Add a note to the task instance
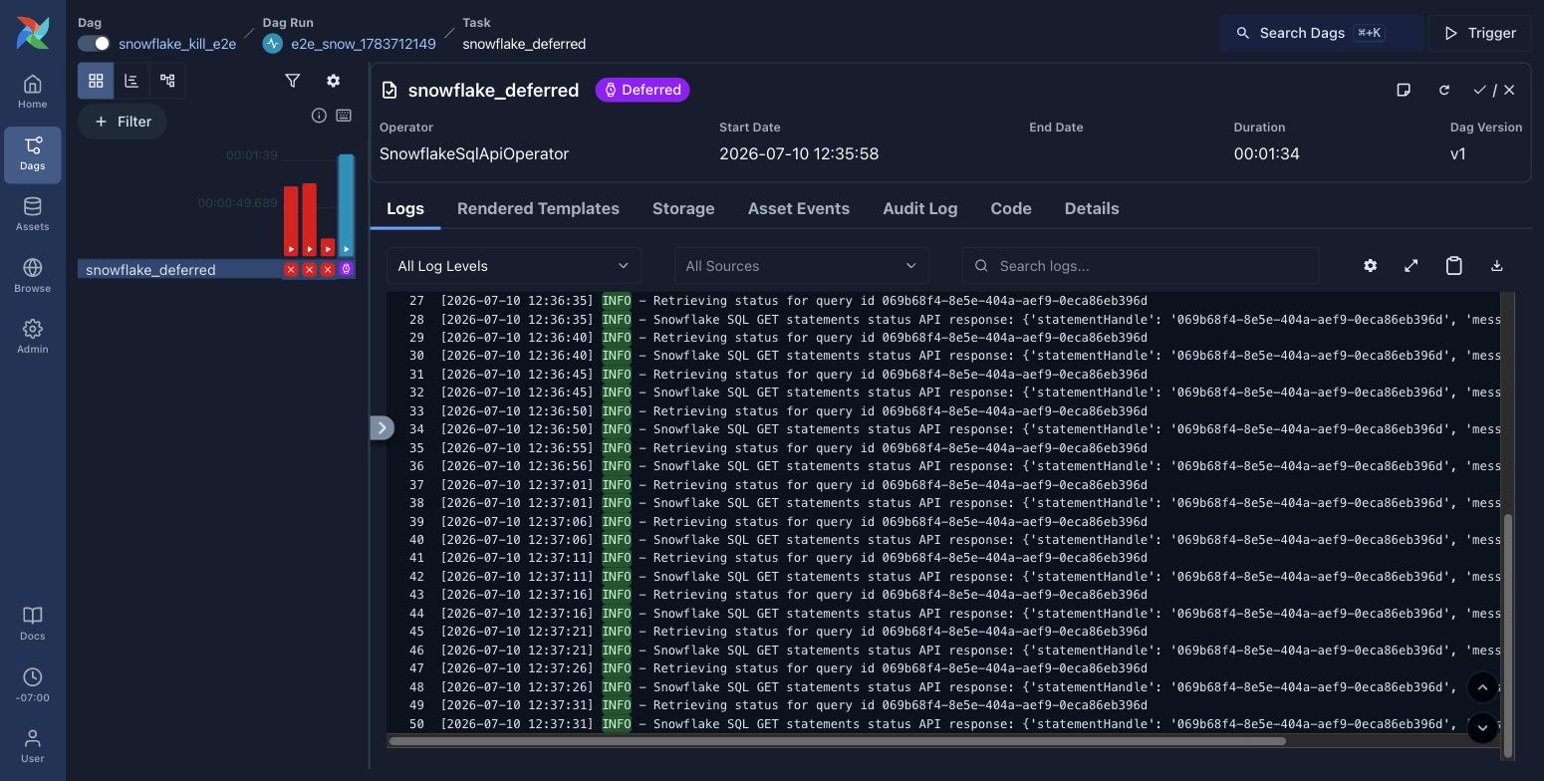 pyautogui.click(x=1404, y=90)
